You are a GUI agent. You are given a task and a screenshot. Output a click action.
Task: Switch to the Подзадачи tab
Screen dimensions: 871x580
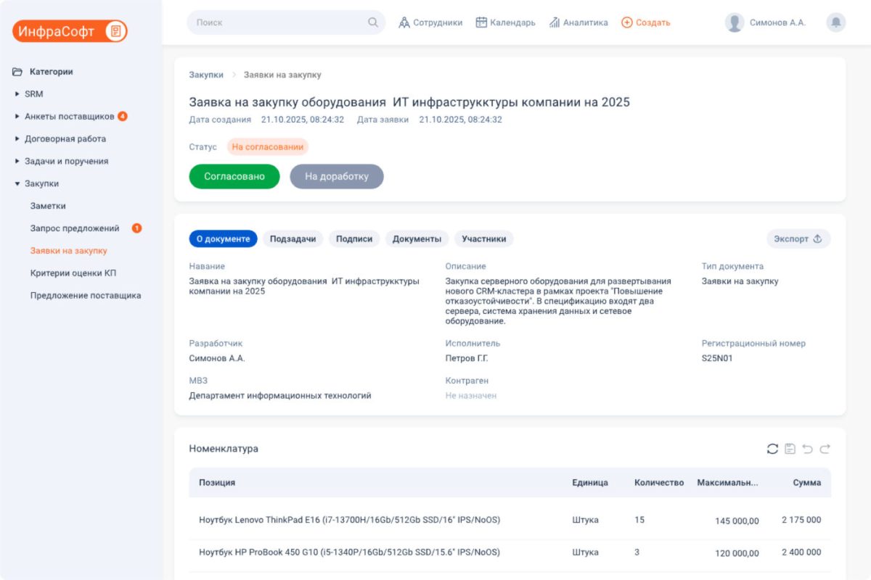(293, 239)
